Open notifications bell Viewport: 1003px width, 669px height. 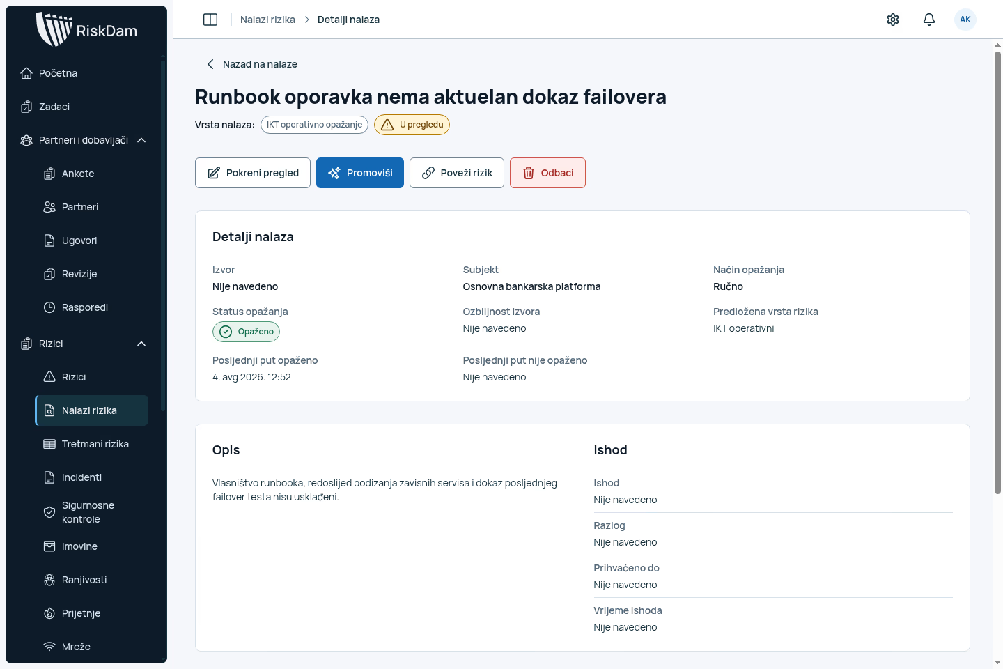(929, 20)
